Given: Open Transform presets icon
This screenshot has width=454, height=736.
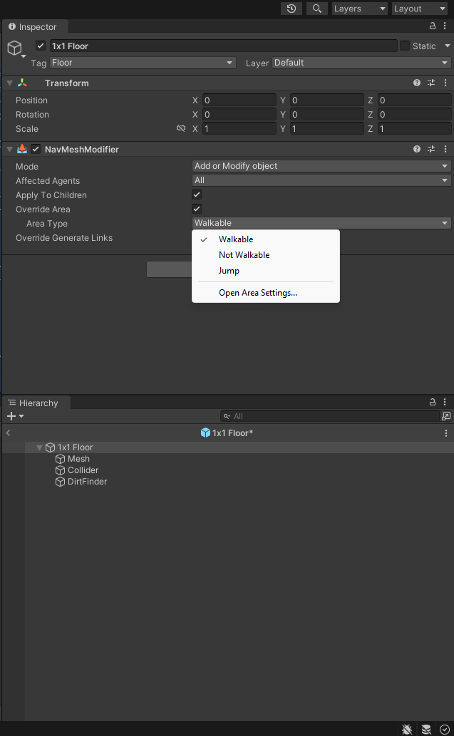Looking at the screenshot, I should pos(431,83).
